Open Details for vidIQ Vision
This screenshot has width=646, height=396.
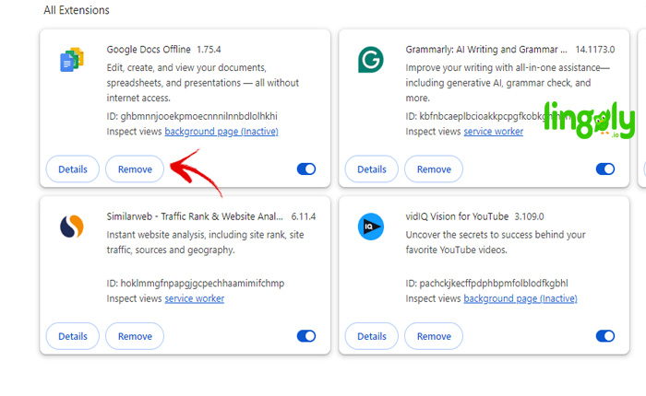pos(372,336)
